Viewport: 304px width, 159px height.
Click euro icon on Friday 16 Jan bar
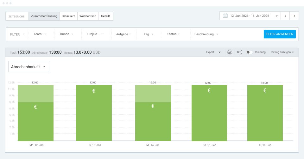(265, 90)
